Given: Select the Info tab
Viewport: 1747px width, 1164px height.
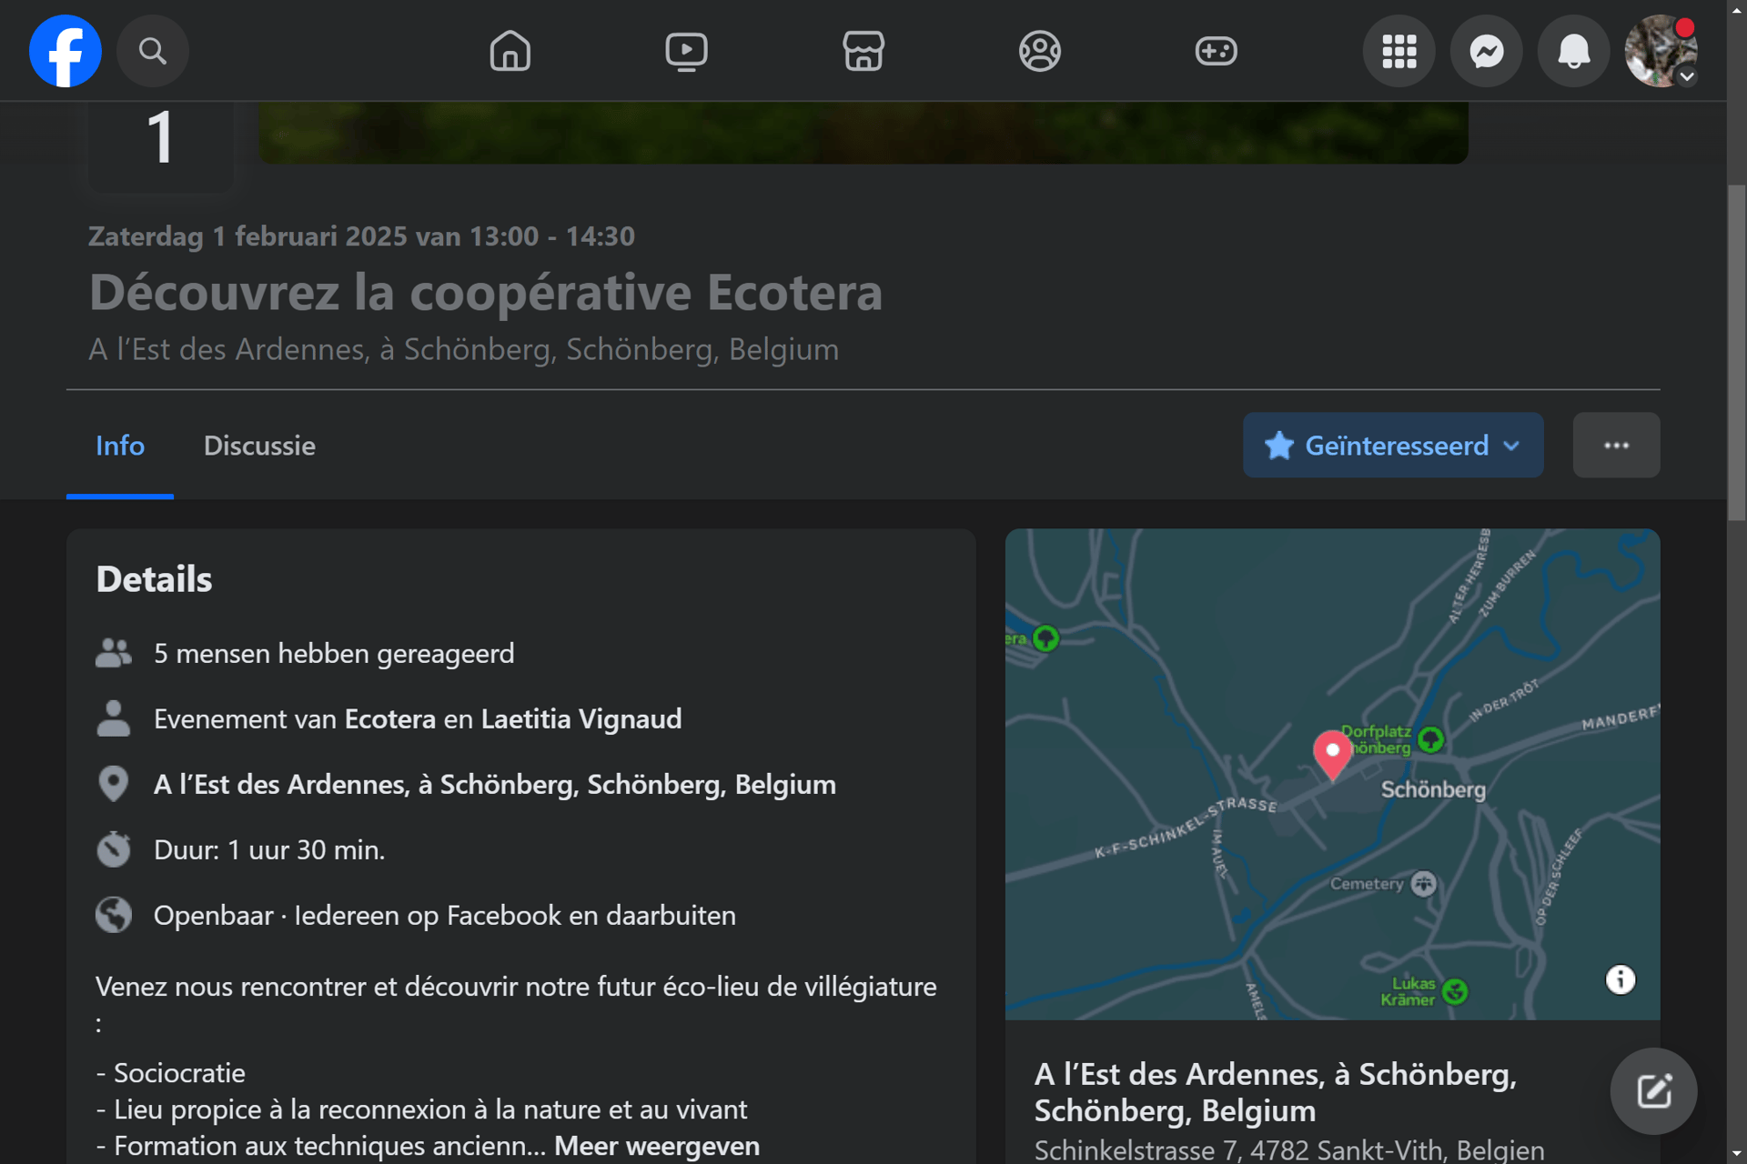Looking at the screenshot, I should pos(120,446).
